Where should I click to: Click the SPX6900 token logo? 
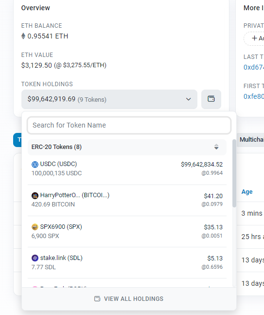35,227
